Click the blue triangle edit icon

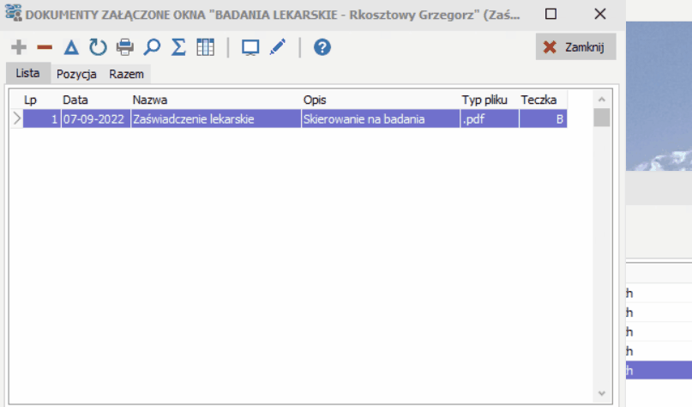click(71, 47)
